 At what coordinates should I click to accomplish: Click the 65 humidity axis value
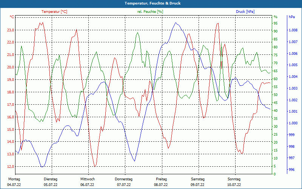(x=276, y=71)
